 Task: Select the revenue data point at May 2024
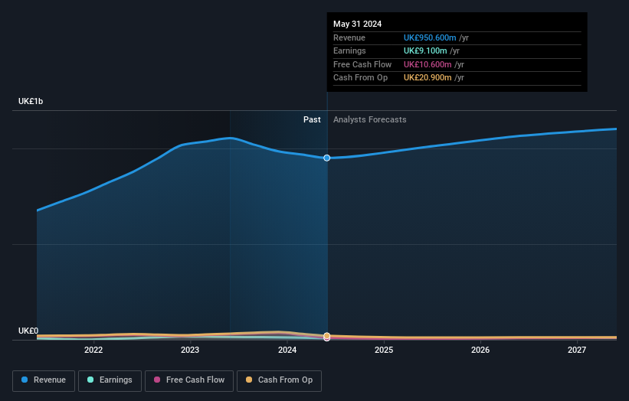327,158
